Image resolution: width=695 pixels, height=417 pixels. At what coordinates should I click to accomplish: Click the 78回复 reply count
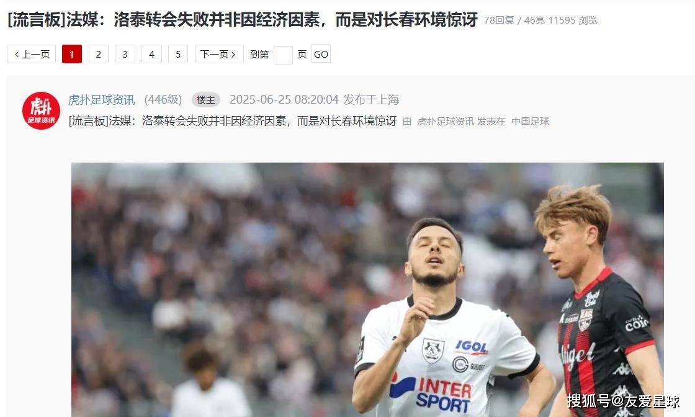point(499,20)
